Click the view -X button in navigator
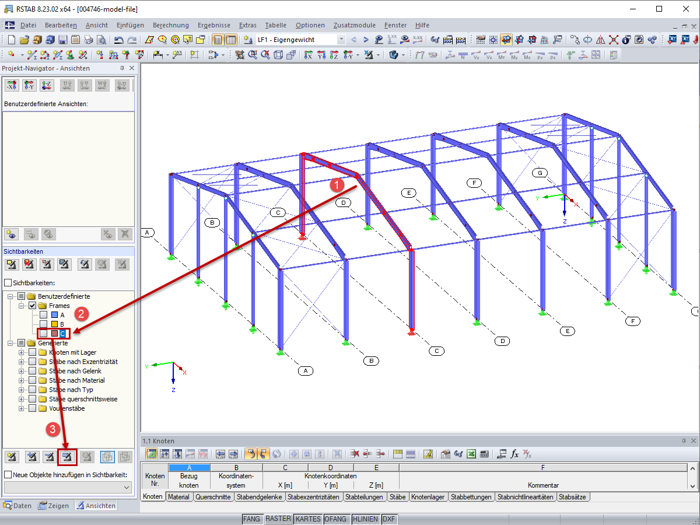Screen dimensions: 700x525 click(11, 85)
